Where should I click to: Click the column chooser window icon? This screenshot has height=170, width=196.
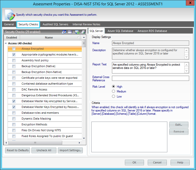[70, 32]
